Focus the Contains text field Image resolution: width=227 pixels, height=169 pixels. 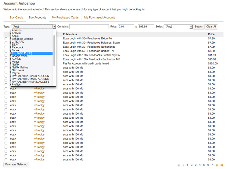(89, 26)
